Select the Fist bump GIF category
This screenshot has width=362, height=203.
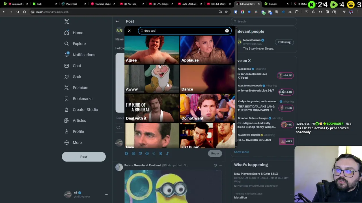(207, 136)
